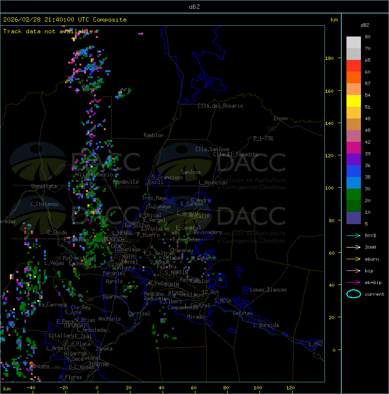This screenshot has width=389, height=394.
Task: Click the 100 km tick on vertical axis
Action: [329, 188]
